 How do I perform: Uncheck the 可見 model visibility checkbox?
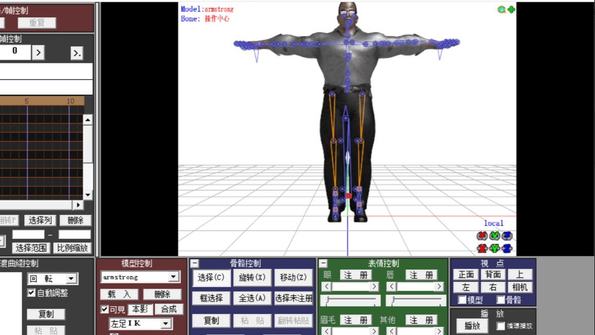click(104, 309)
